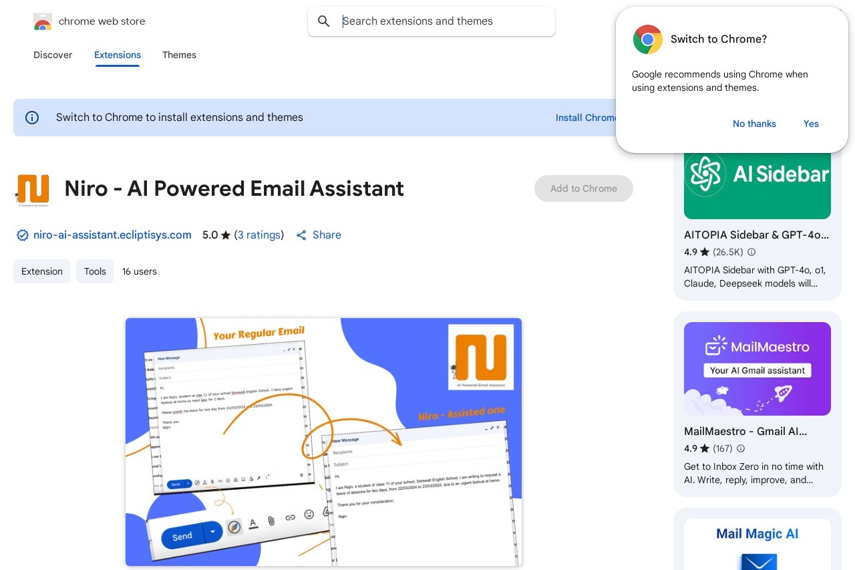Click info icon next to AITOPIA ratings

click(751, 252)
